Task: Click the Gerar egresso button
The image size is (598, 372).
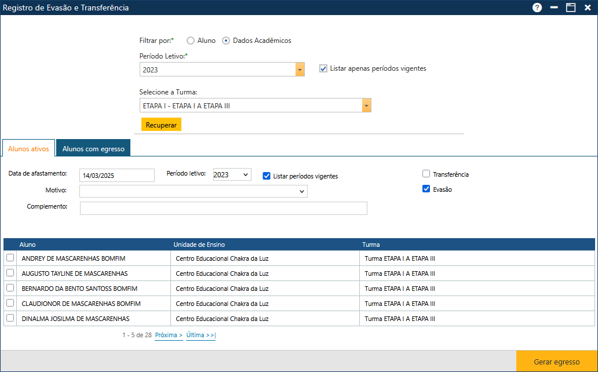Action: (556, 361)
